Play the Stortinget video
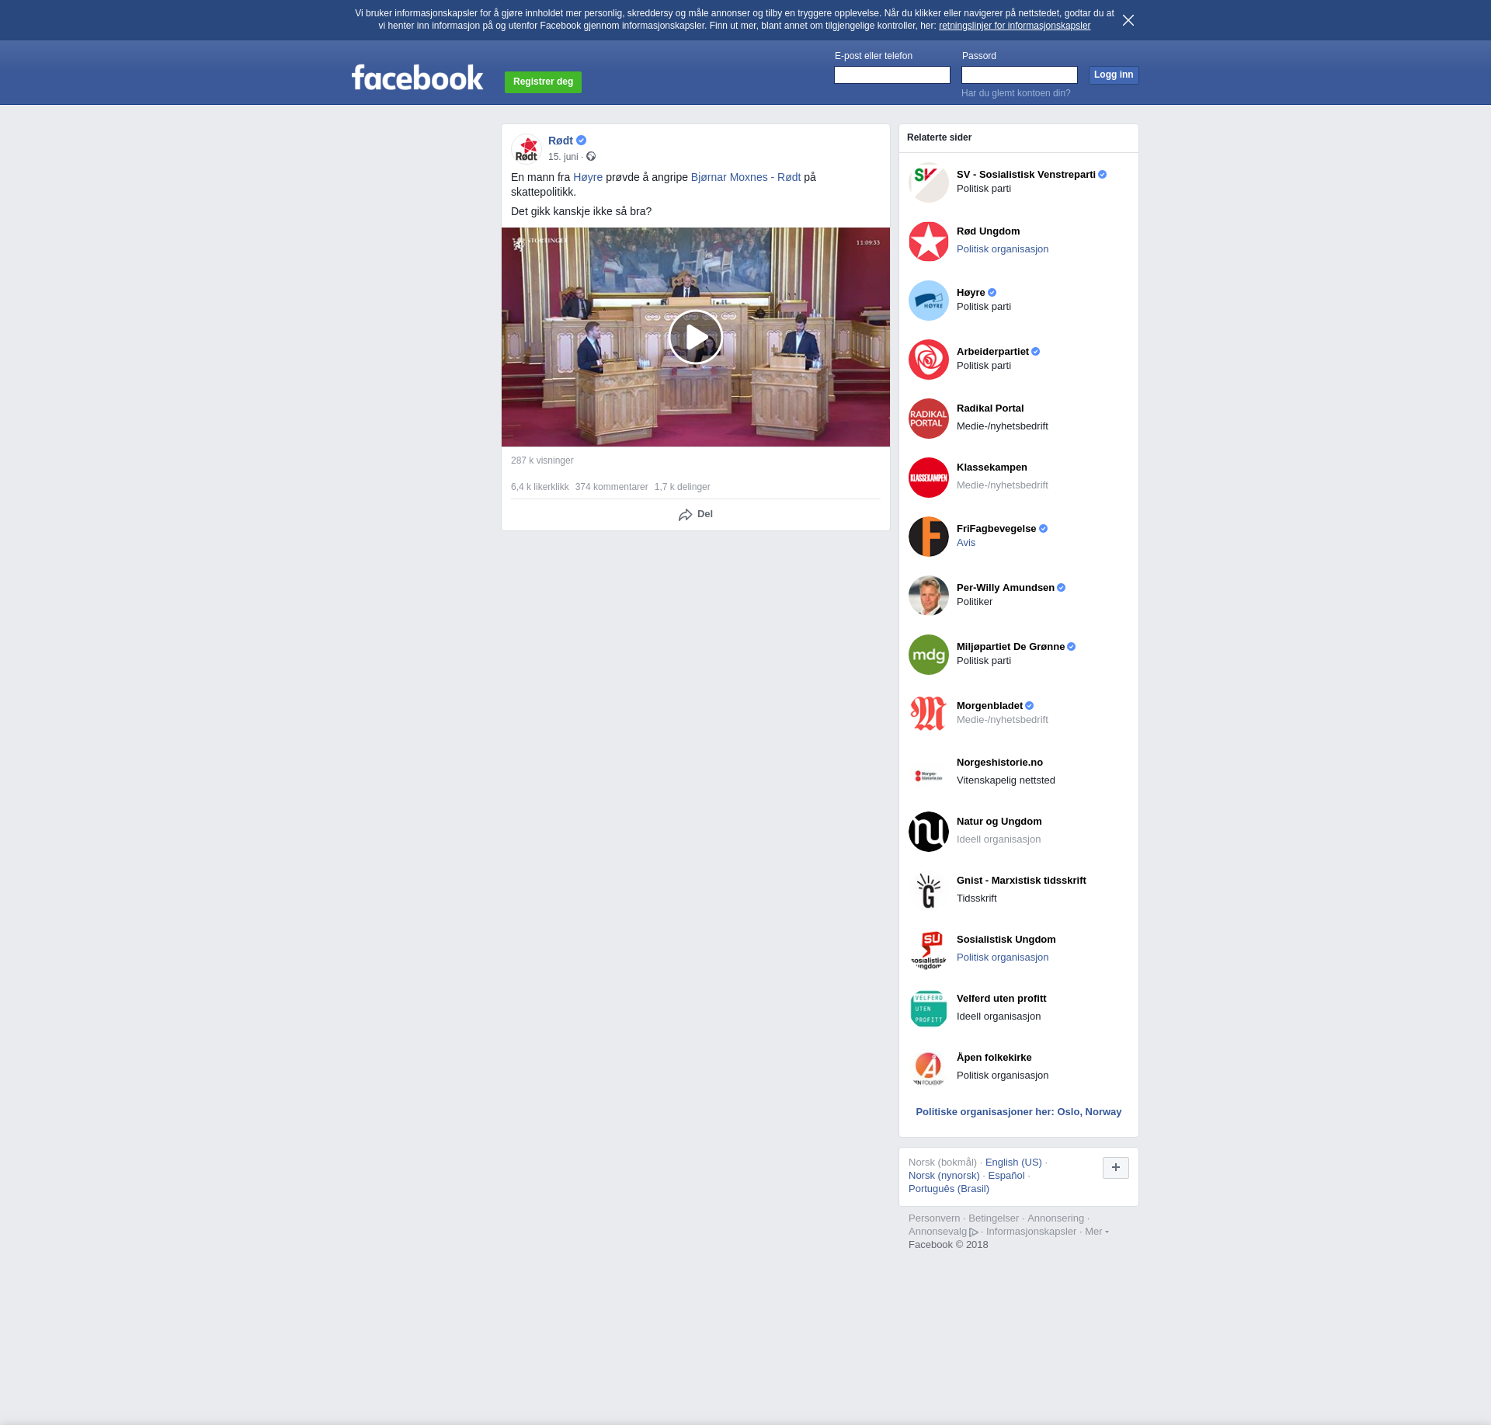The width and height of the screenshot is (1491, 1425). click(695, 337)
